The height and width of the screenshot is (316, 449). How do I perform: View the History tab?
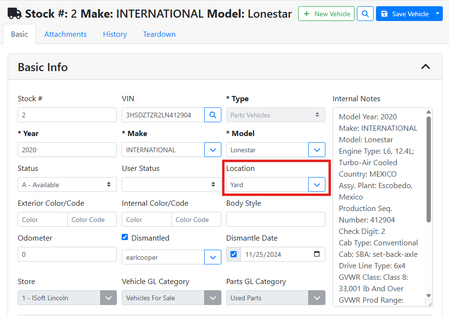pos(115,34)
